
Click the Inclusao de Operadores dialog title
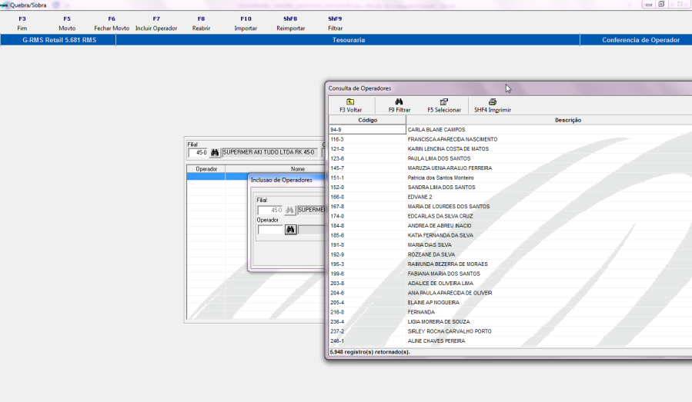(x=282, y=180)
